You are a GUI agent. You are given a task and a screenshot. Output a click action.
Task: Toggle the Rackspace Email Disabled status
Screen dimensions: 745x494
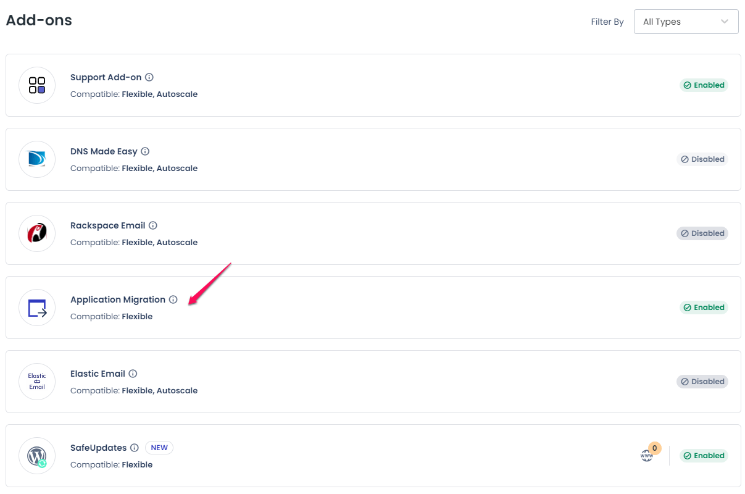pyautogui.click(x=702, y=233)
